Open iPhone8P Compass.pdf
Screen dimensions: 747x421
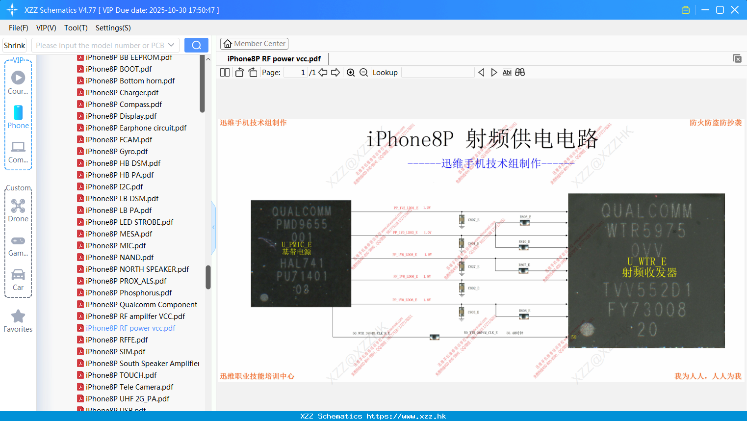pyautogui.click(x=124, y=105)
